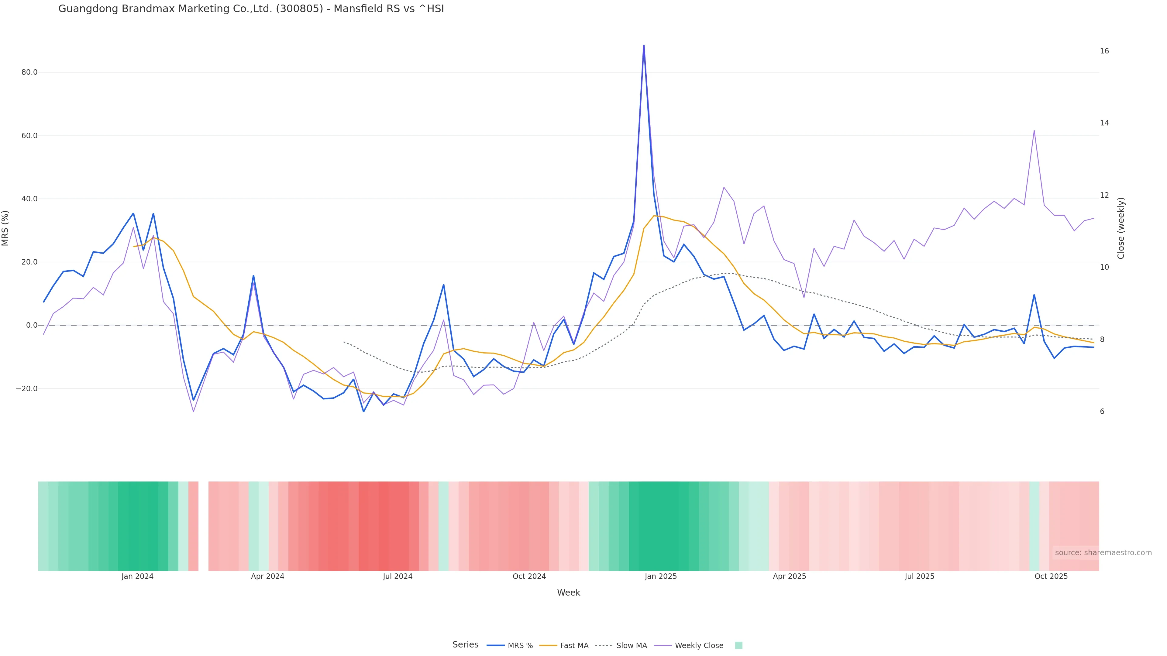
Task: Click the Jan 2024 x-axis label
Action: (137, 577)
